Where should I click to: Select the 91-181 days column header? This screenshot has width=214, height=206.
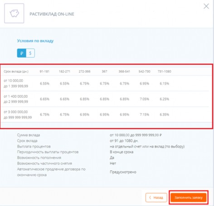click(44, 72)
